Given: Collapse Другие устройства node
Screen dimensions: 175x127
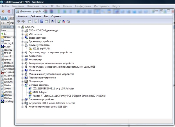Looking at the screenshot, I should (x=22, y=45).
